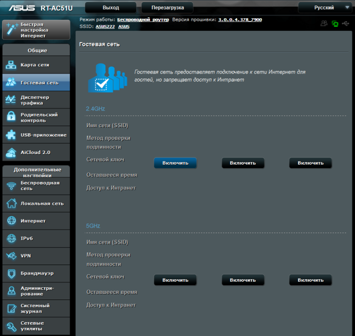Screen dimensions: 355x336
Task: Click the 5GHz section heading
Action: (x=93, y=226)
